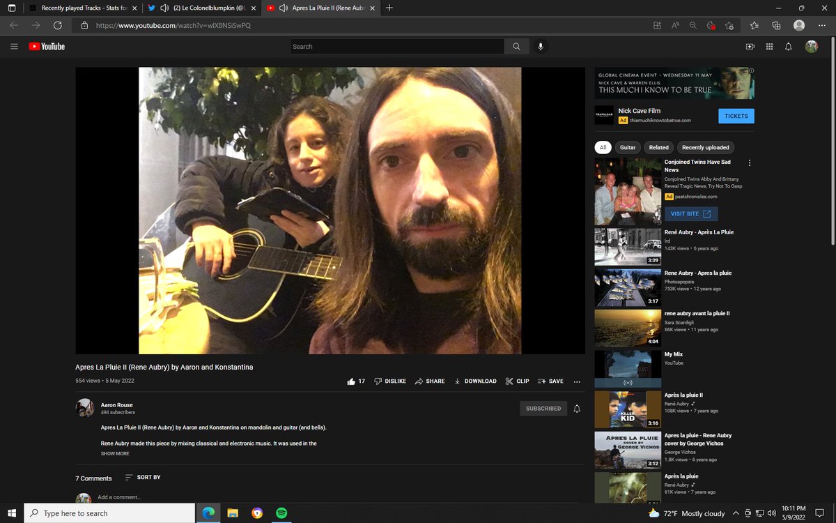Click the address bar URL
836x523 pixels.
coord(173,25)
